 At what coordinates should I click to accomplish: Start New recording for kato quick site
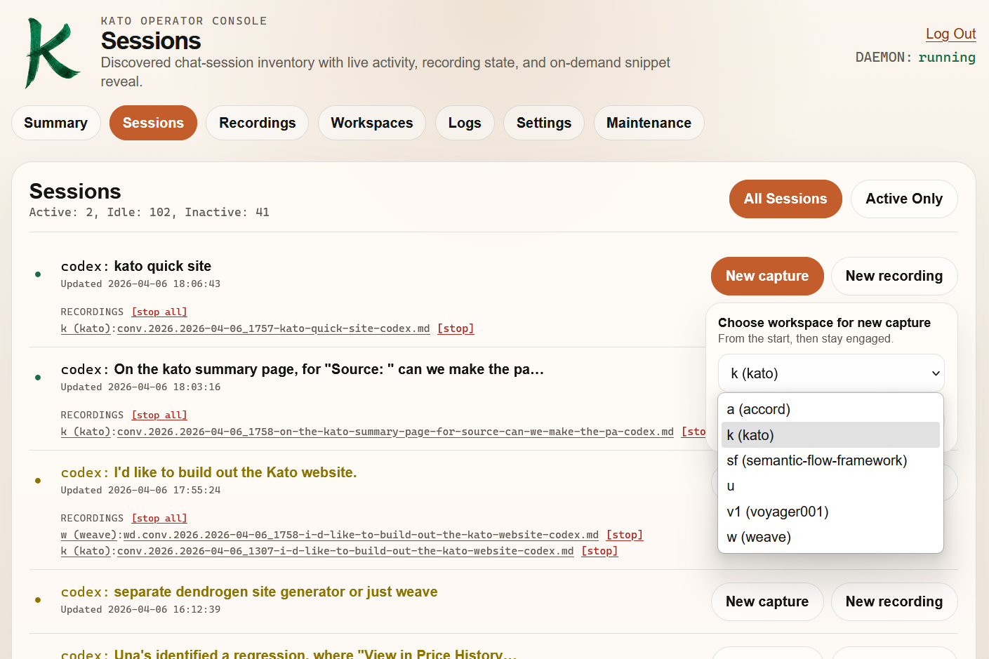[x=894, y=276]
